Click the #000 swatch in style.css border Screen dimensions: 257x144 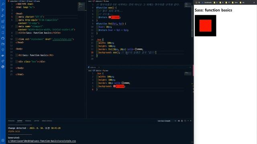tap(123, 83)
